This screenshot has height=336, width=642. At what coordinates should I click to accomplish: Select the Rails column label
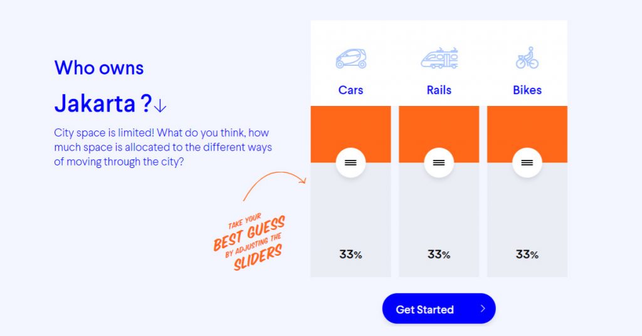coord(439,90)
